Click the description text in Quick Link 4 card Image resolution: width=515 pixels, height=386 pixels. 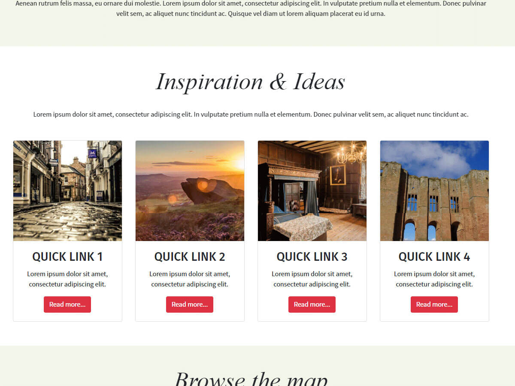coord(434,279)
